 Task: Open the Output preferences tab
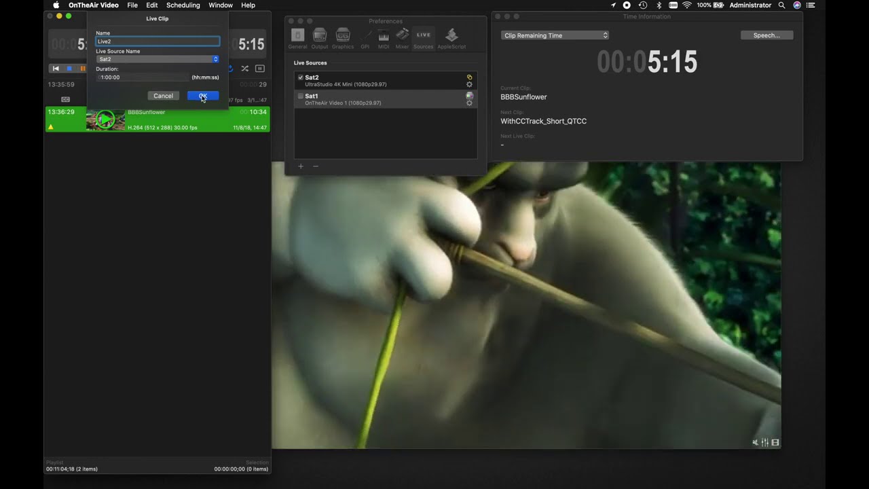[320, 39]
